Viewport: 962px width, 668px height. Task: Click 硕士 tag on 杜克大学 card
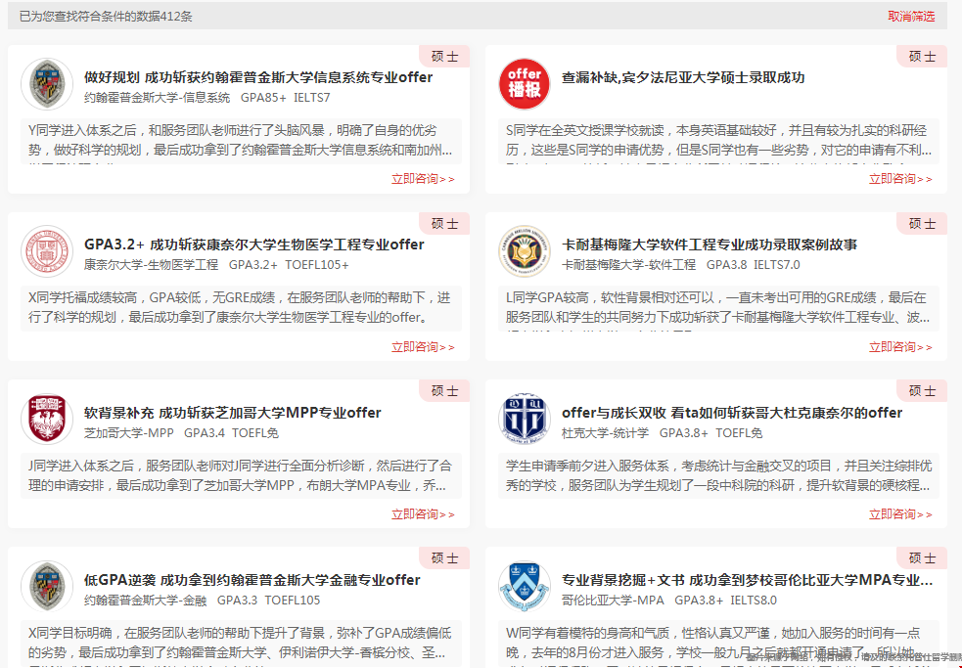click(922, 391)
